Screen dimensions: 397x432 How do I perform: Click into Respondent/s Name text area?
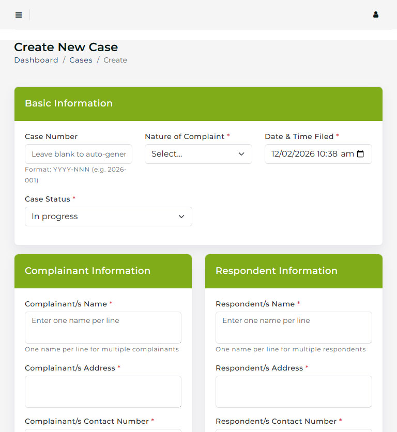tap(293, 327)
